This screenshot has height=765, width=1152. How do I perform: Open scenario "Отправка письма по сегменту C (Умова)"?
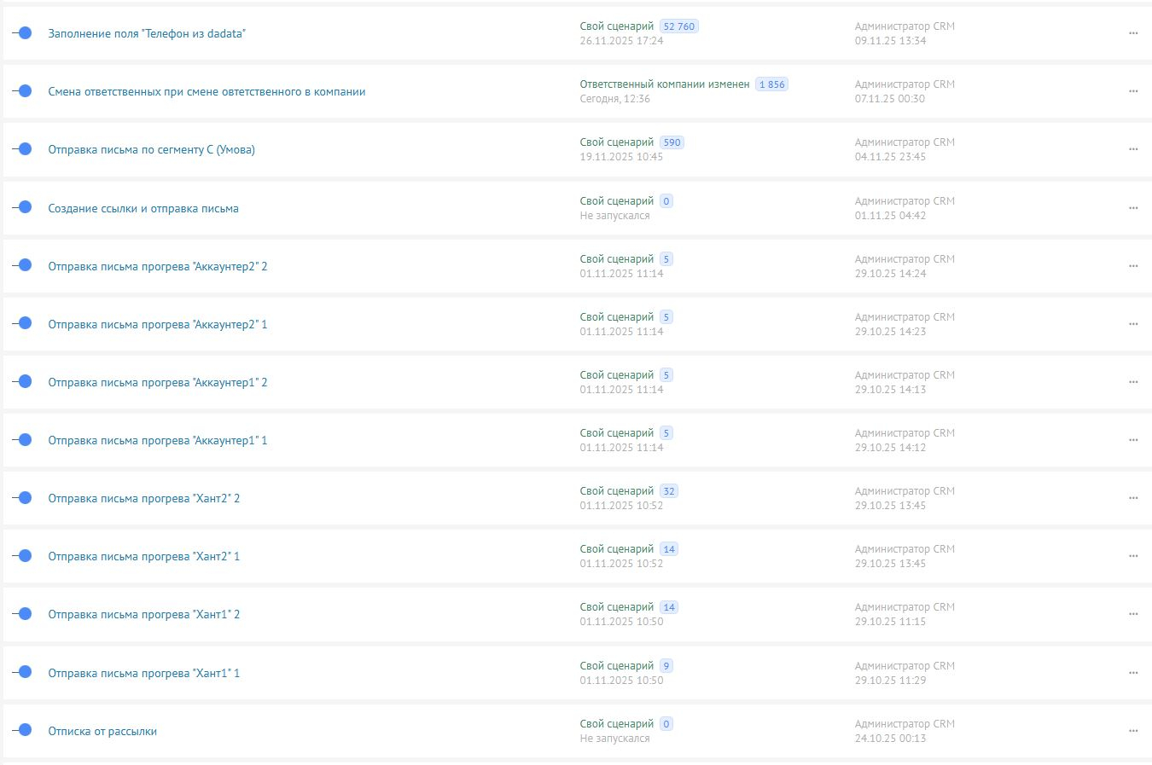[151, 149]
